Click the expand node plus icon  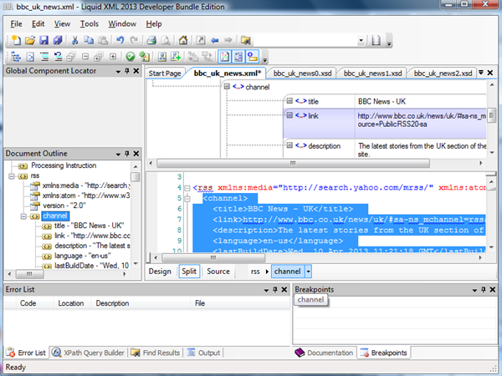[x=113, y=57]
